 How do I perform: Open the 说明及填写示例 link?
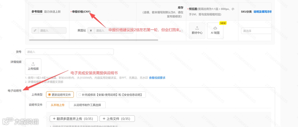(x=262, y=12)
